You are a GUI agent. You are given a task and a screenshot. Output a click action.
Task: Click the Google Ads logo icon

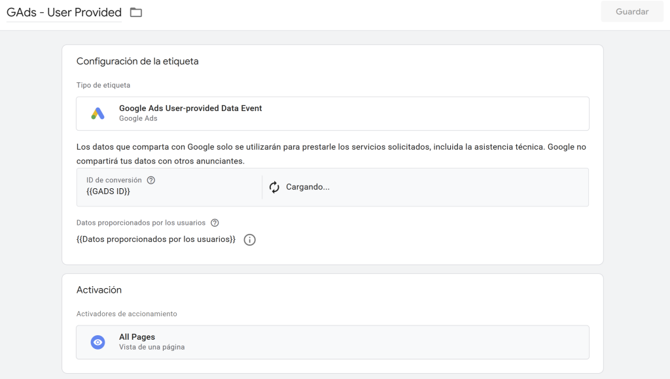coord(97,114)
